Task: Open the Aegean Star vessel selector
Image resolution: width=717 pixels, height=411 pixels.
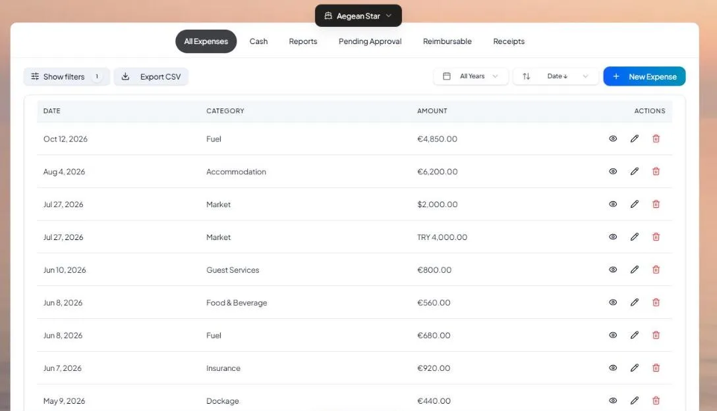Action: (x=358, y=16)
